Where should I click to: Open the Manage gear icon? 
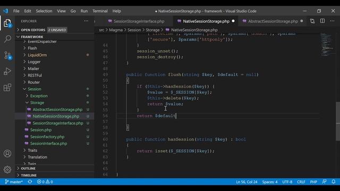[x=7, y=169]
